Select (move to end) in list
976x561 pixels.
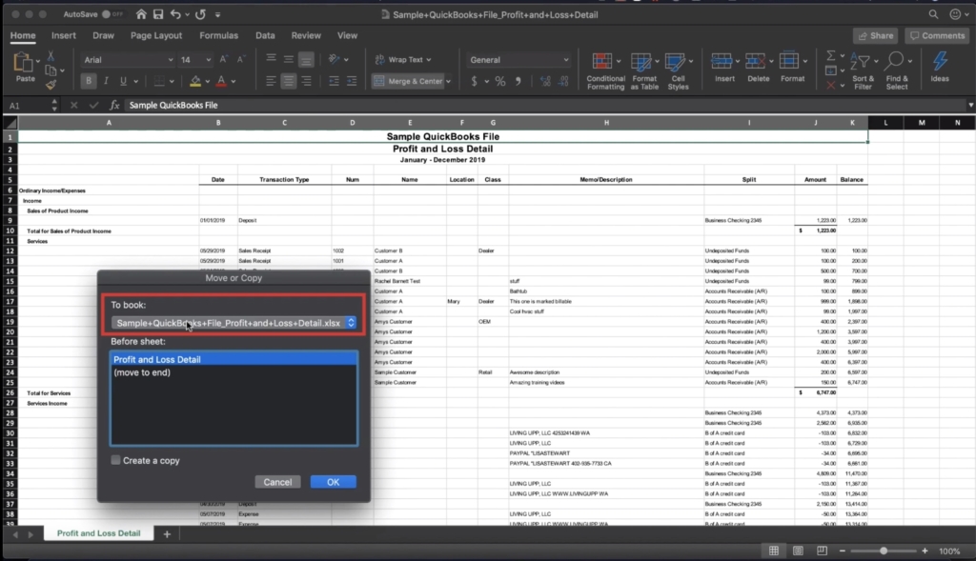[x=234, y=372]
